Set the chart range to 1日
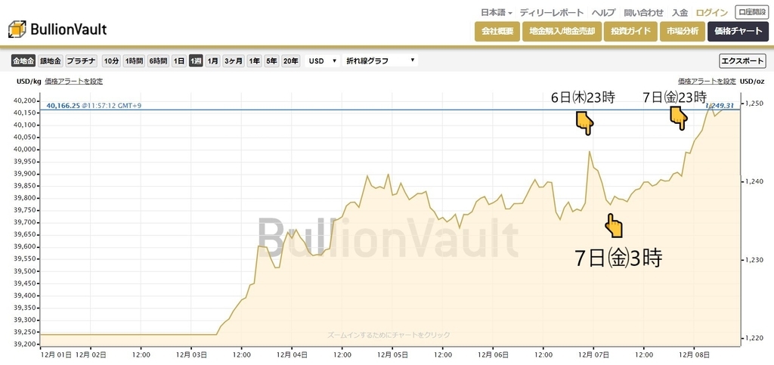 coord(178,61)
